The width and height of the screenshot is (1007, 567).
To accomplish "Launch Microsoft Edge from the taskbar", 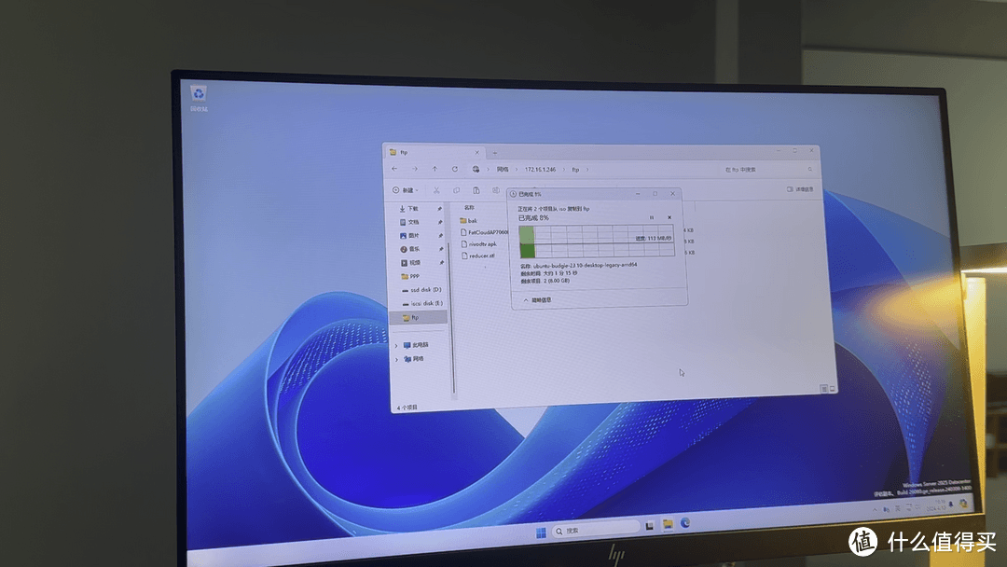I will (685, 522).
